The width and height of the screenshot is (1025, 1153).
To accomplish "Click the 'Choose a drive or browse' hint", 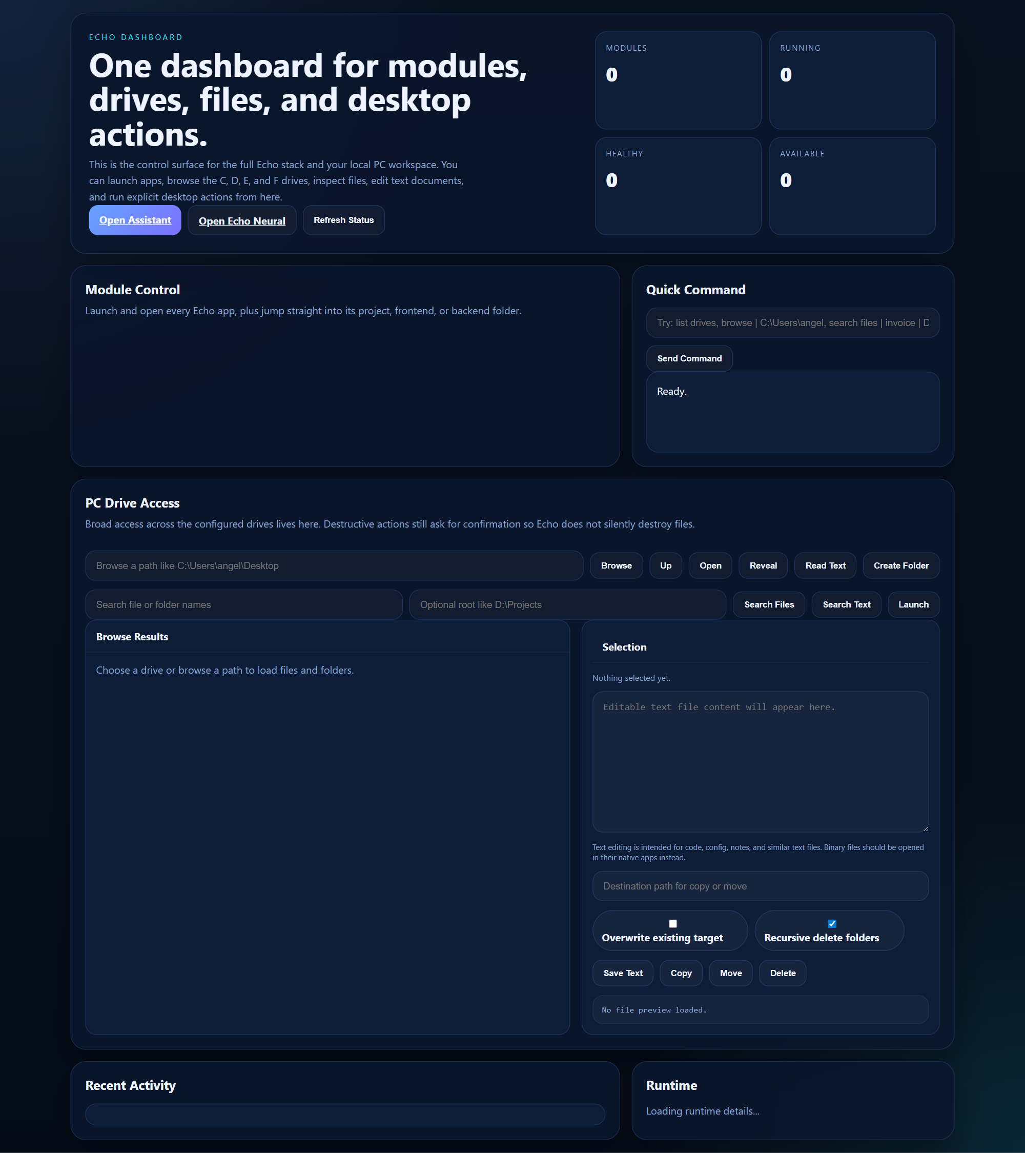I will pyautogui.click(x=225, y=670).
